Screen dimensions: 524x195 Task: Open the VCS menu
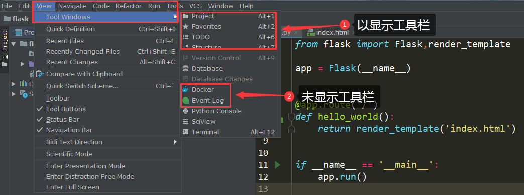[195, 6]
